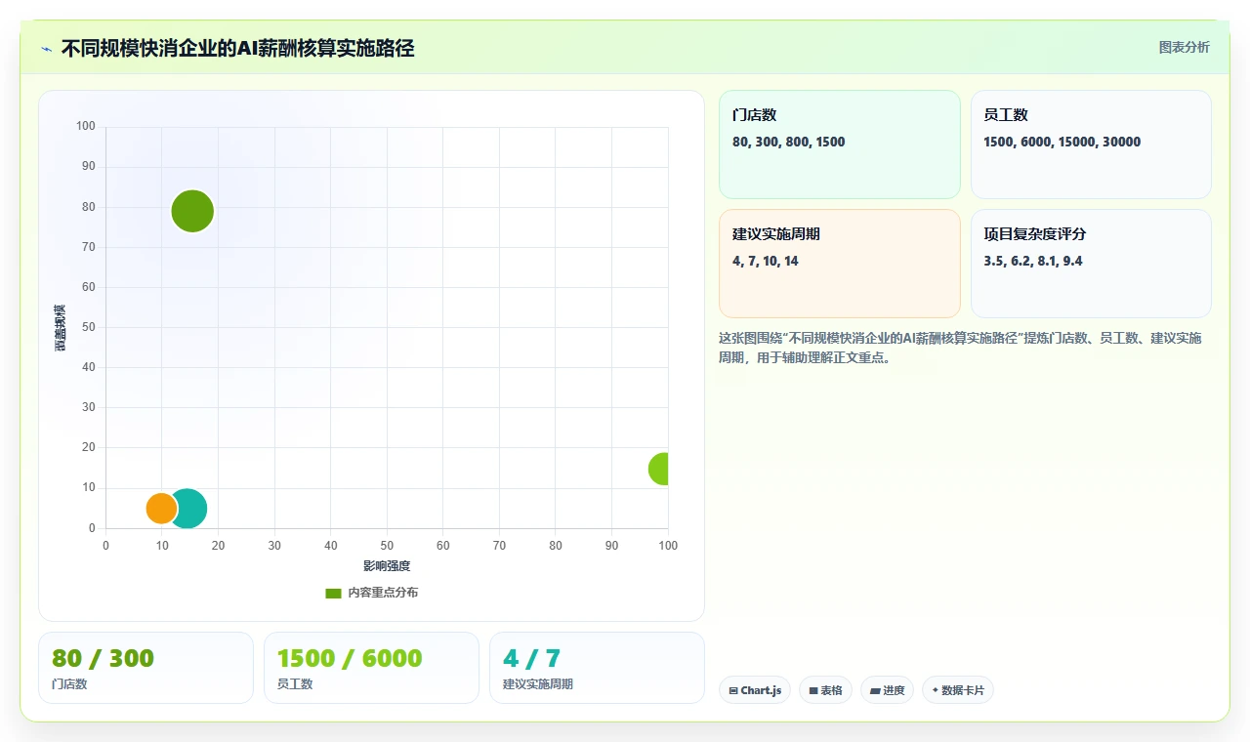Click values 1500, 6000, 15000, 30000
1250x742 pixels.
1062,142
